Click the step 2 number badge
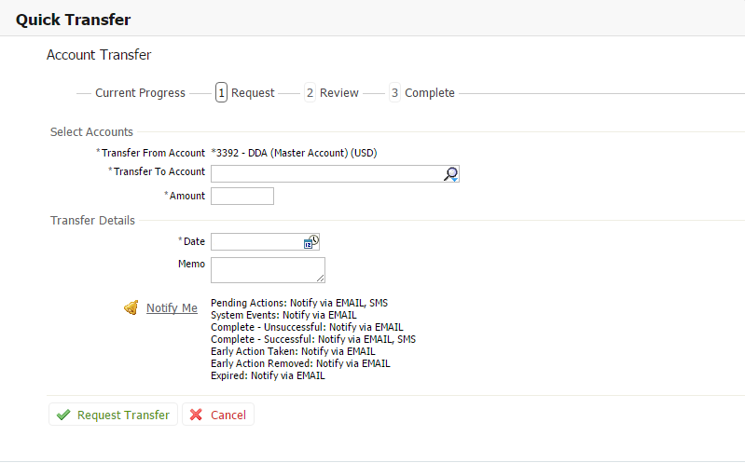Screen dimensions: 745x463 (310, 93)
